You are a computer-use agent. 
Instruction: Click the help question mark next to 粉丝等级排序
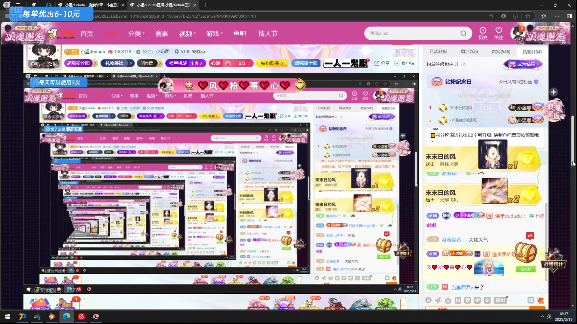coord(464,64)
